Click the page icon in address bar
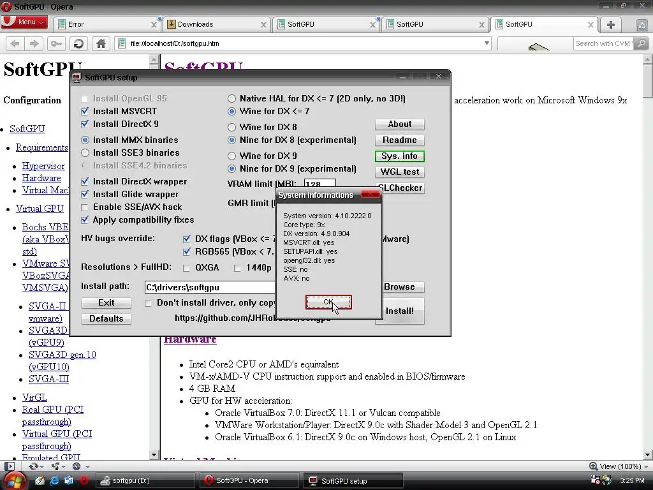Viewport: 653px width, 490px height. 122,43
